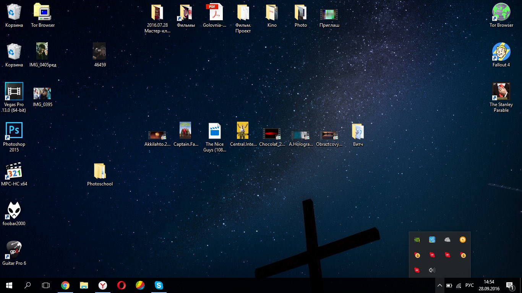Collapse the hidden tray icons chevron
522x293 pixels.
(439, 285)
